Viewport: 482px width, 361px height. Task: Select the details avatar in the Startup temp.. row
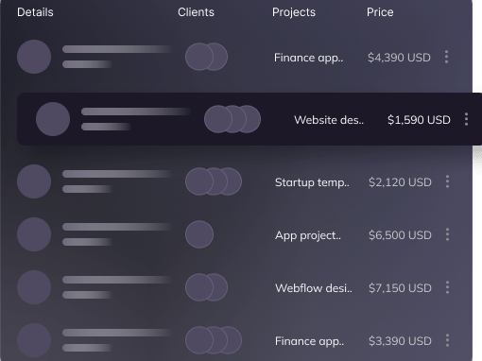tap(34, 181)
